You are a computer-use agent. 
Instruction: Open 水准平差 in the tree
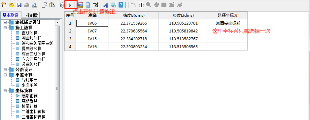[29, 86]
